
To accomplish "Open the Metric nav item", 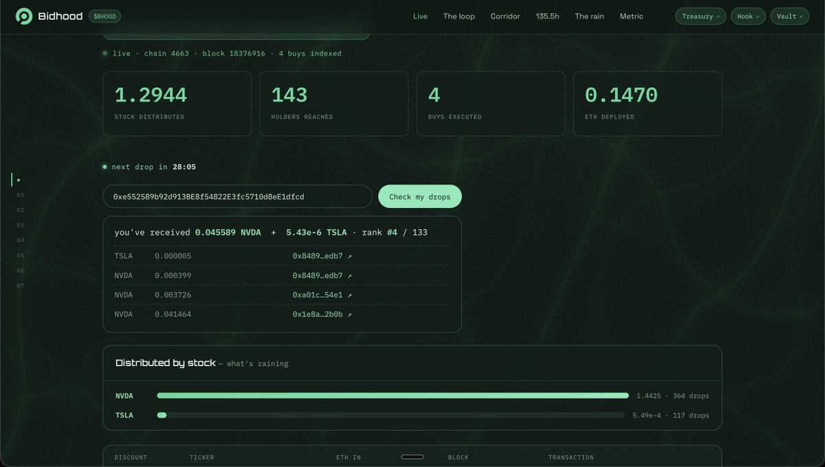I will (x=631, y=16).
